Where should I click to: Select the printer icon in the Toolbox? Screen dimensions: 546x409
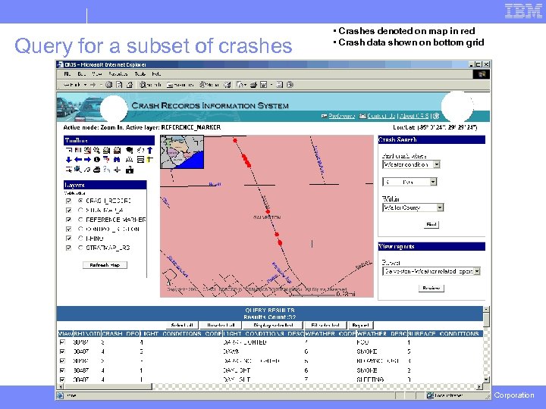(97, 170)
